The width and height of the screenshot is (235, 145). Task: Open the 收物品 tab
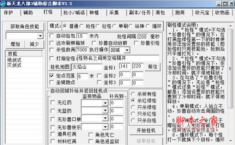(x=222, y=12)
